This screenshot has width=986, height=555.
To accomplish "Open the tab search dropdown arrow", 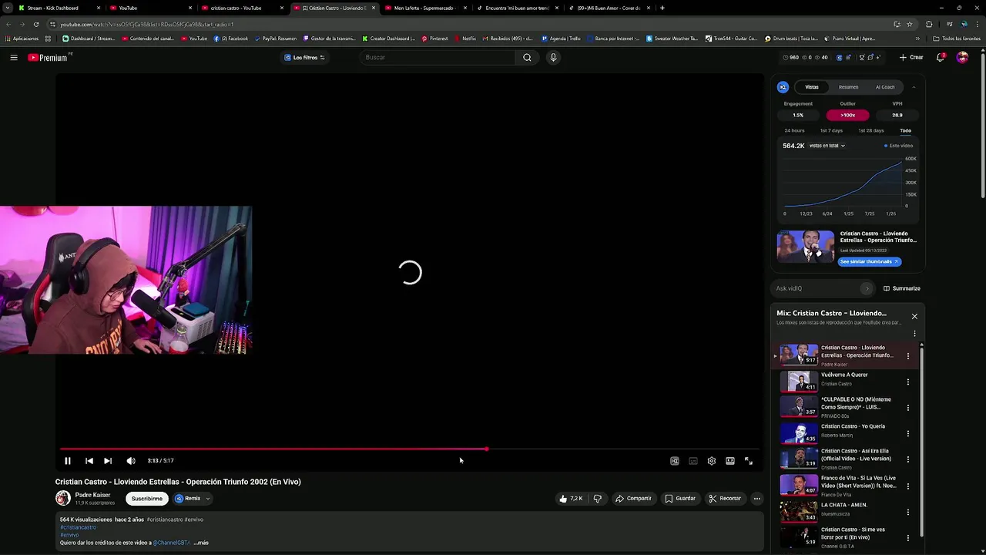I will click(8, 8).
